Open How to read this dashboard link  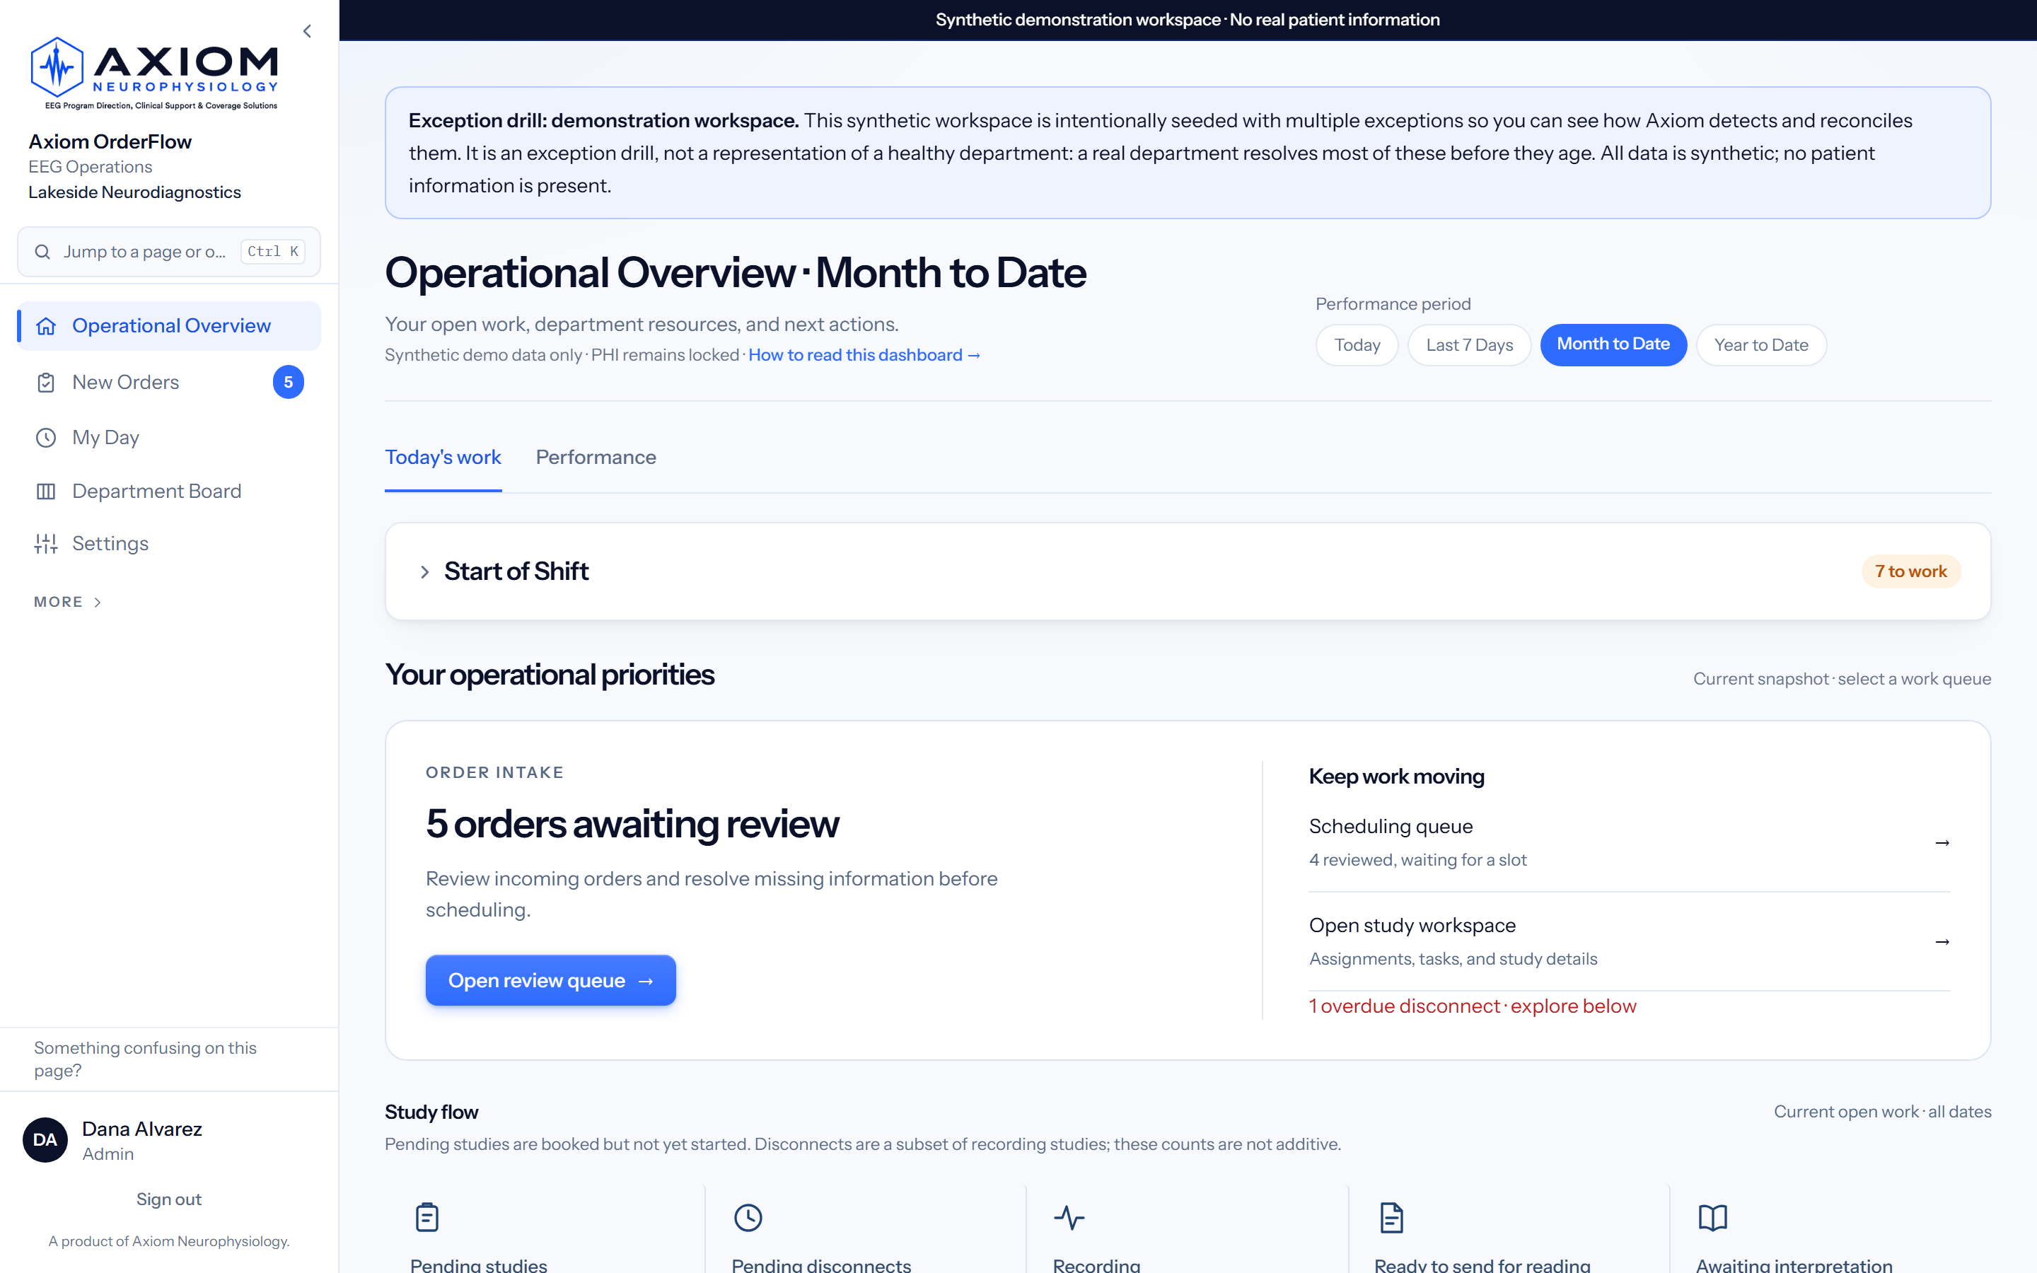point(864,355)
